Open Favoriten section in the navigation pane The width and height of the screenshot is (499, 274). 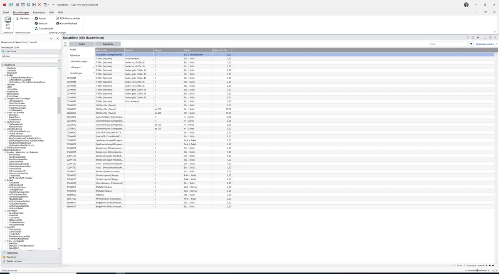[x=31, y=257]
